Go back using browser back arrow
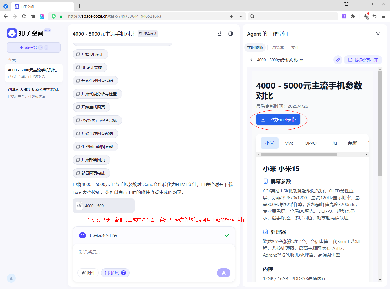390x290 pixels. click(x=6, y=16)
